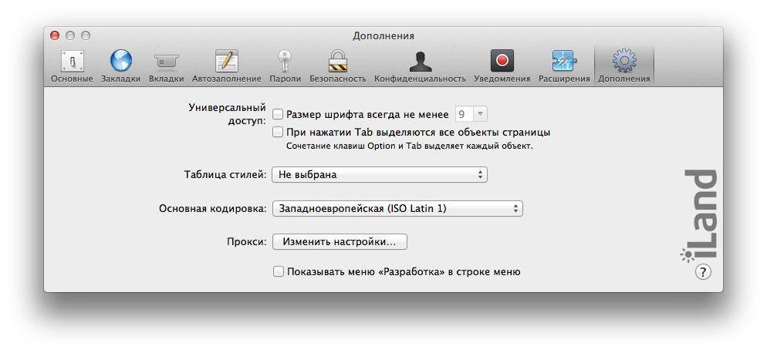This screenshot has width=767, height=353.
Task: Select the Конфиденциальность silhouette icon
Action: 420,61
